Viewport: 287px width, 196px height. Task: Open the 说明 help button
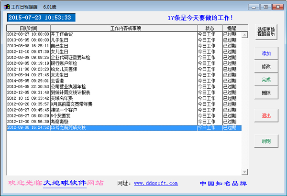click(x=266, y=141)
